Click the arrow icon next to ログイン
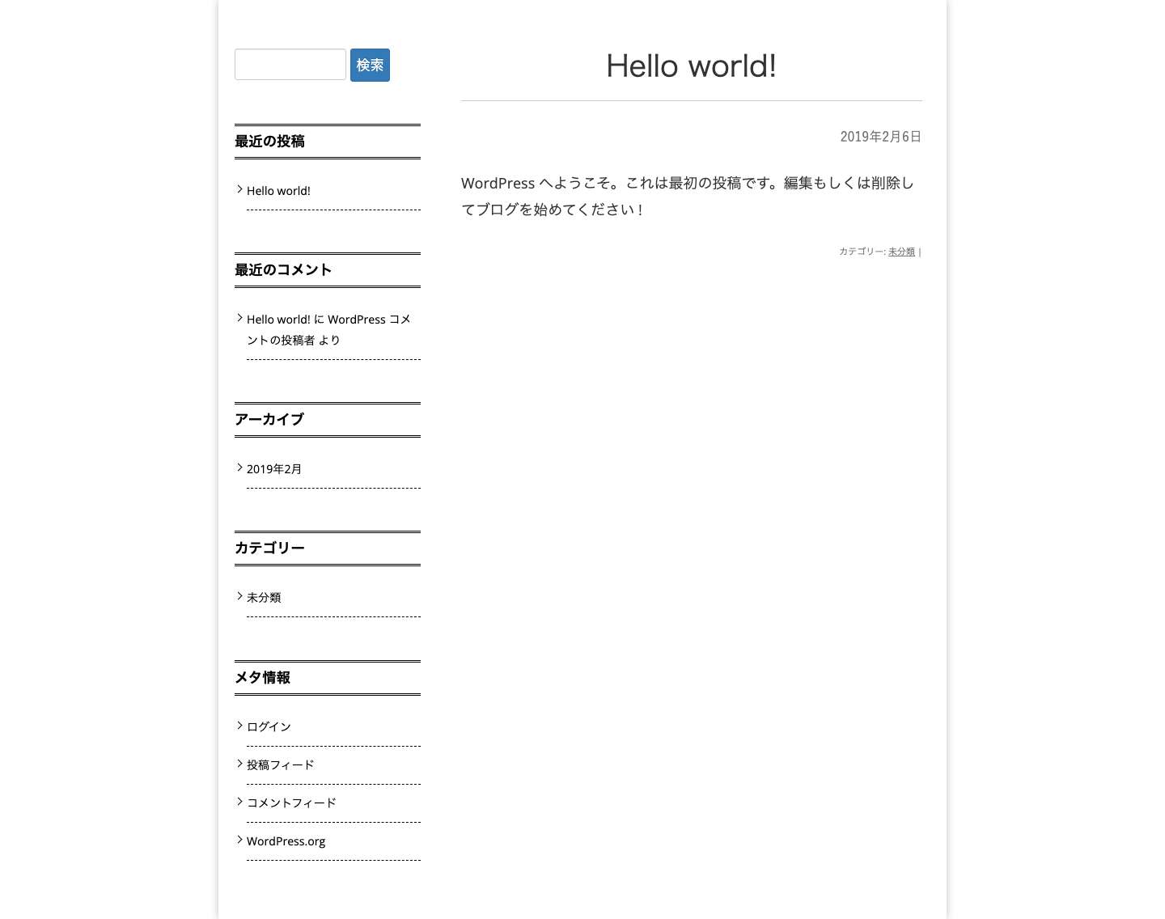The image size is (1165, 919). click(x=240, y=725)
